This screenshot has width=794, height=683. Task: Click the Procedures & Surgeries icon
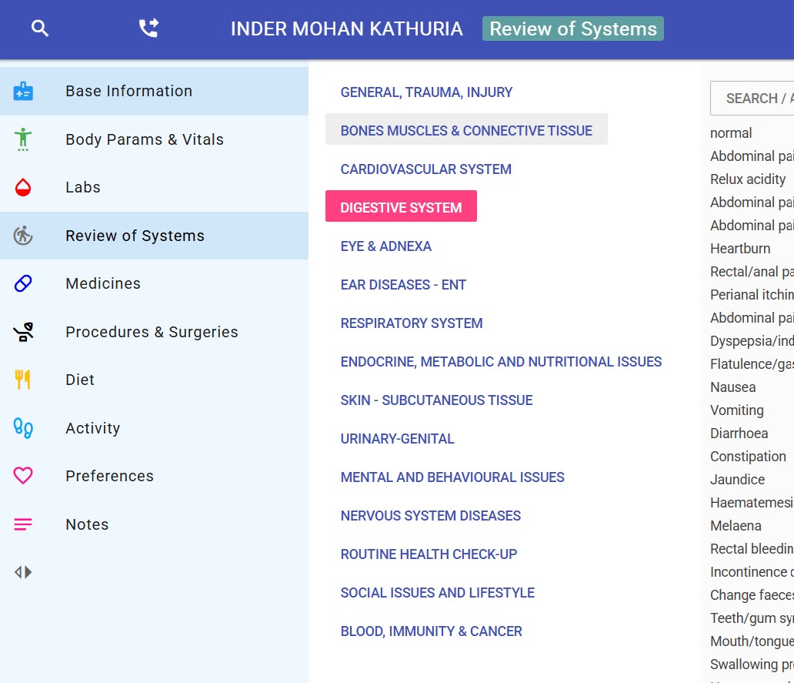(x=23, y=332)
